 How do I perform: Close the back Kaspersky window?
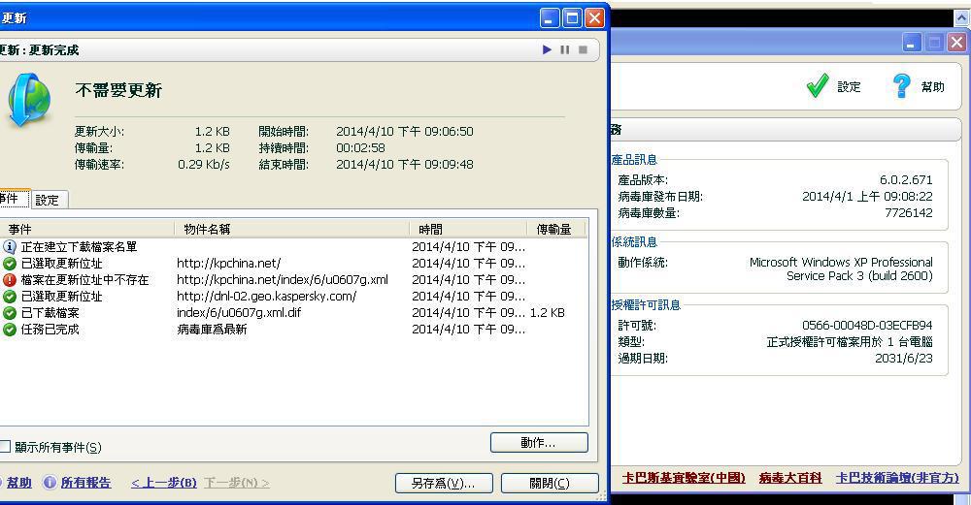click(956, 43)
